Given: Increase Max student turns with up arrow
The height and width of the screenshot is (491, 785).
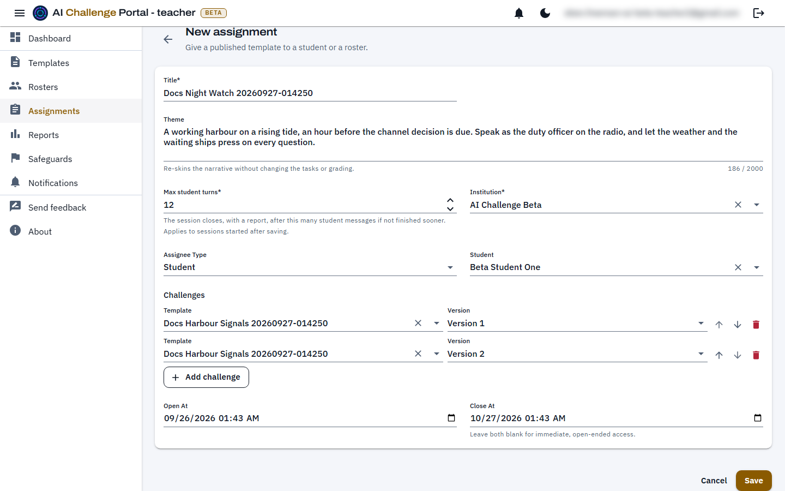Looking at the screenshot, I should click(450, 201).
